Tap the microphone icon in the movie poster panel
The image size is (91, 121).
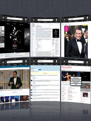click(26, 19)
